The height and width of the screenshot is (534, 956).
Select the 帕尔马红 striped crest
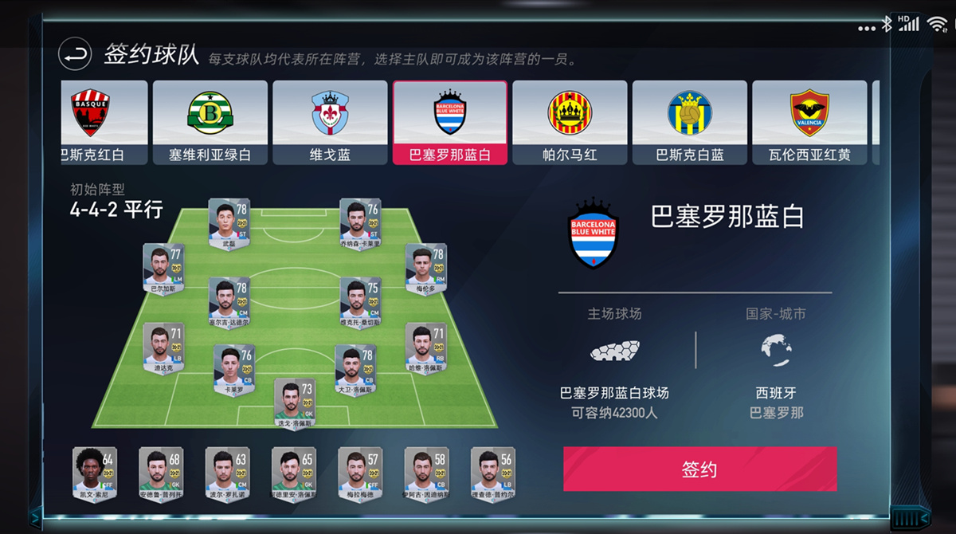[570, 113]
